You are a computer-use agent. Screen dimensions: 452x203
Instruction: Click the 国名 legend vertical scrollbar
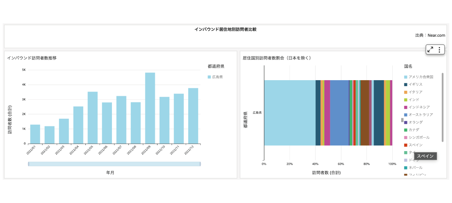pyautogui.click(x=442, y=107)
